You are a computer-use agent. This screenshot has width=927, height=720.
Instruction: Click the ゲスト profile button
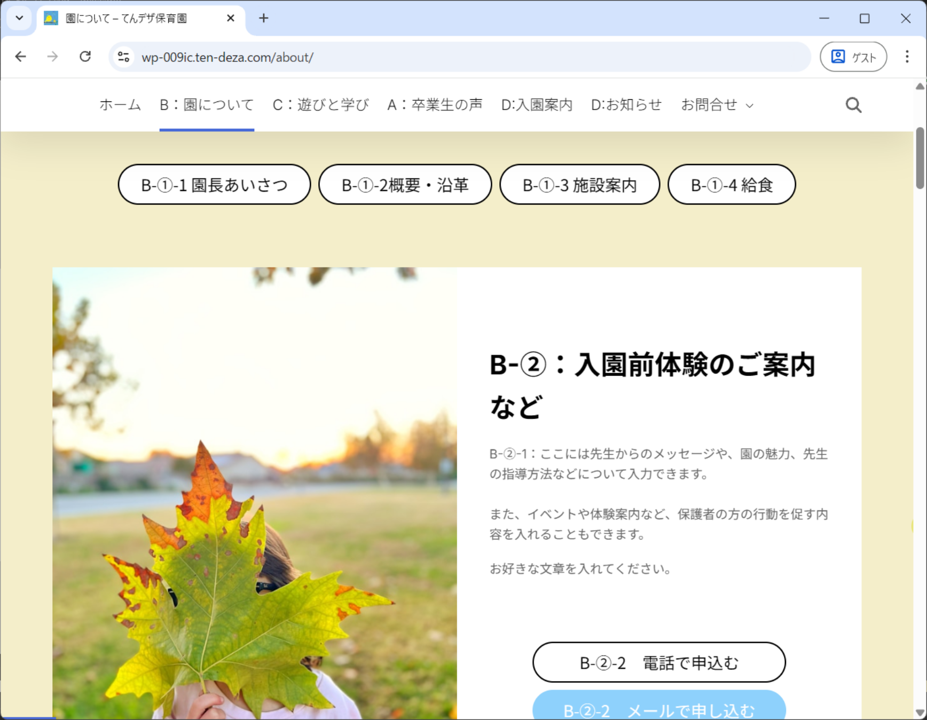pyautogui.click(x=853, y=57)
